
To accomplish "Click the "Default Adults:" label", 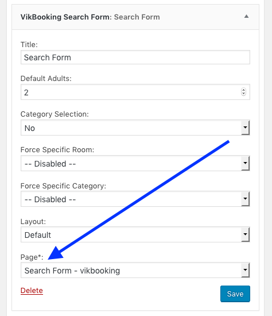I will [x=46, y=78].
